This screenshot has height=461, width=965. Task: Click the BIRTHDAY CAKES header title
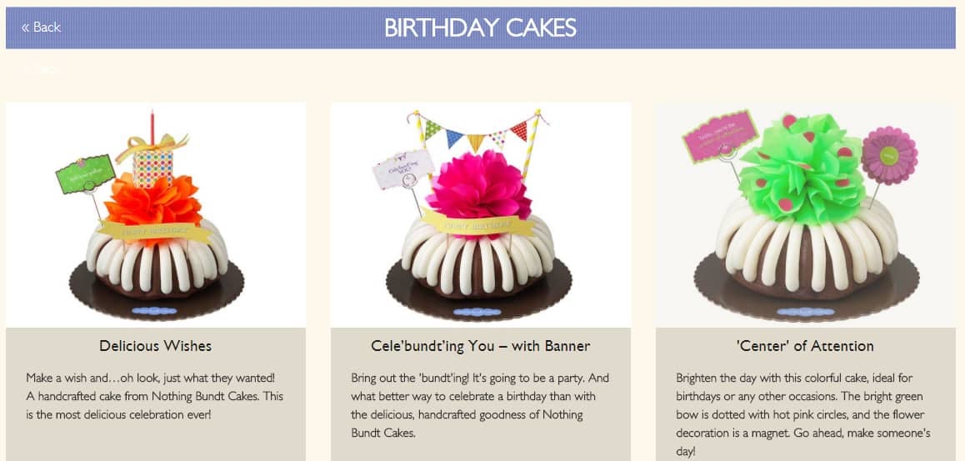pos(480,28)
